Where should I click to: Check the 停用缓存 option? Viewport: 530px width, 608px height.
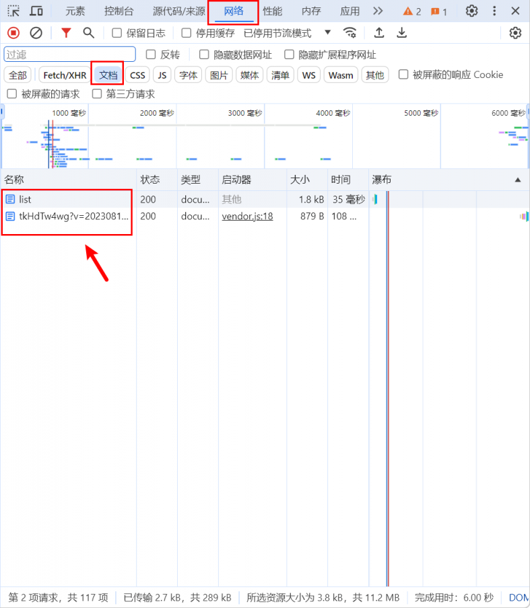pos(187,33)
